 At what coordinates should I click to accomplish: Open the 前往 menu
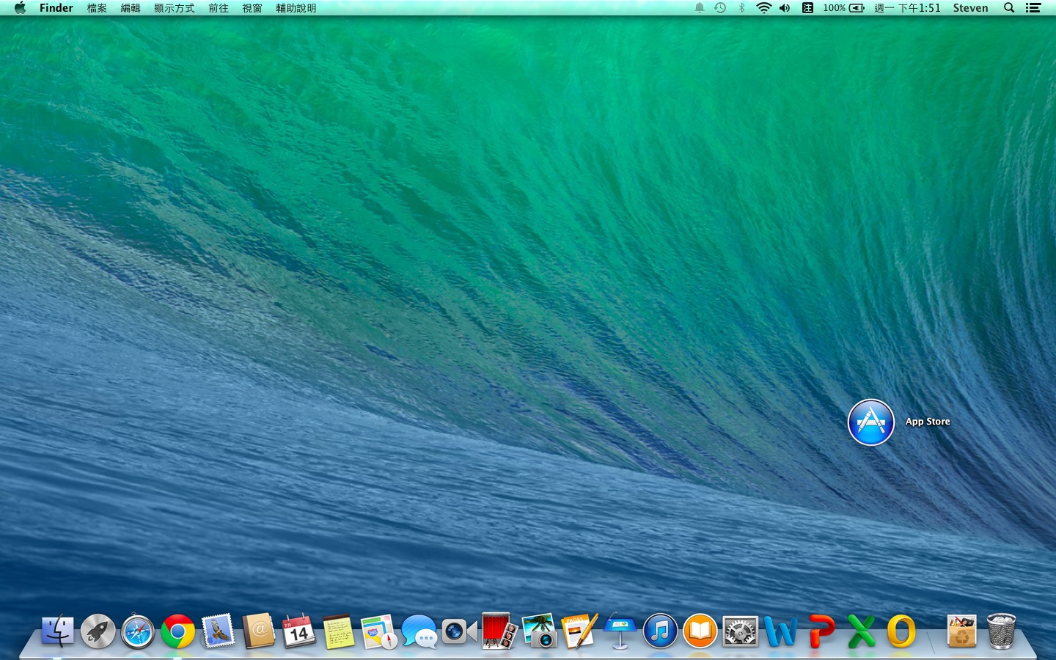pyautogui.click(x=219, y=8)
